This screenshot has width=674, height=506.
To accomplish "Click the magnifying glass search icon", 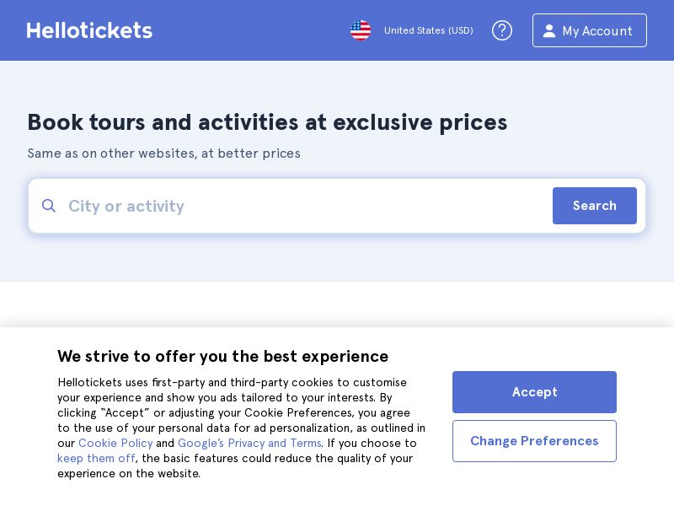I will tap(49, 206).
